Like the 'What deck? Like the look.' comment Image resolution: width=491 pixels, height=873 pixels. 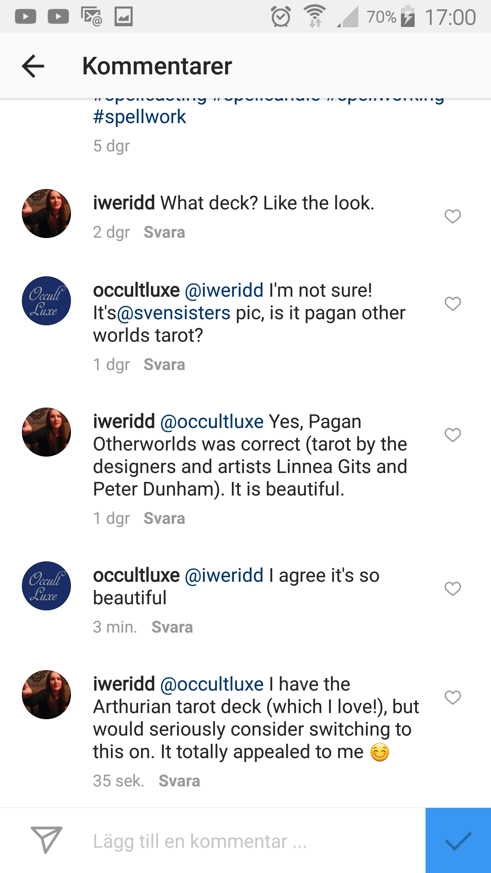(x=452, y=216)
